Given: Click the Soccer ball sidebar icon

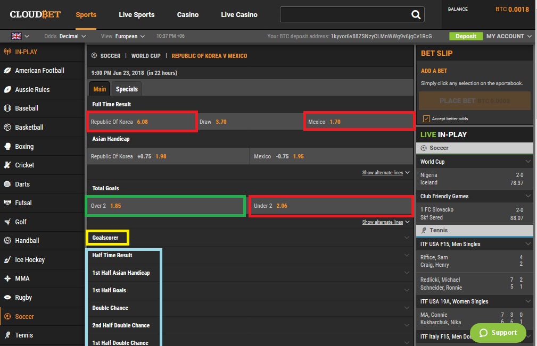Looking at the screenshot, I should tap(7, 317).
